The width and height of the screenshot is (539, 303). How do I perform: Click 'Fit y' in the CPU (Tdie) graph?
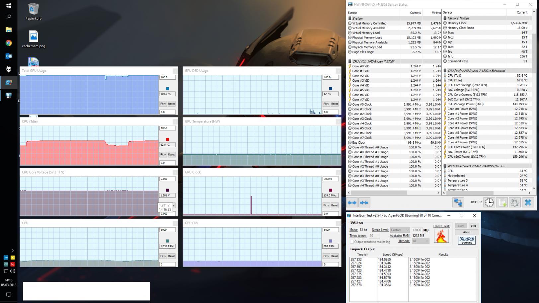163,155
